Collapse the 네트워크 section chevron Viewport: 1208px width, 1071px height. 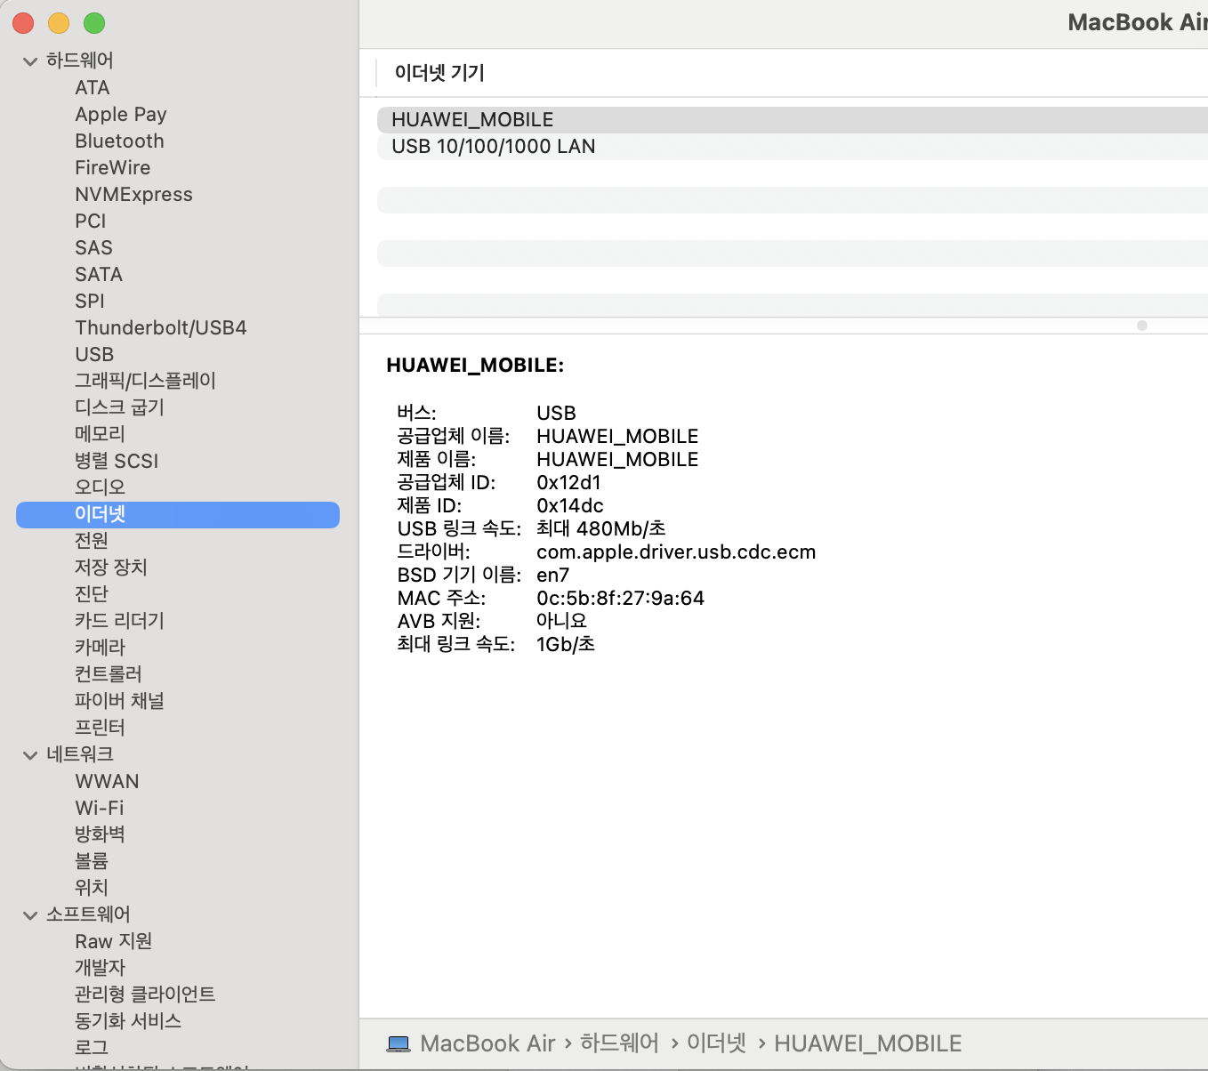(x=30, y=755)
